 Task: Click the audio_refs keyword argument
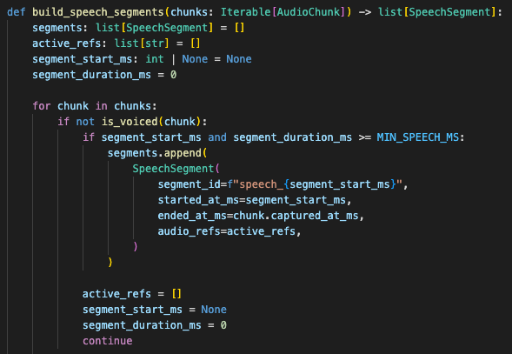[189, 231]
